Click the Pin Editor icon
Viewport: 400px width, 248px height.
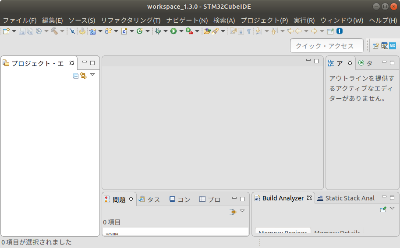click(x=331, y=31)
